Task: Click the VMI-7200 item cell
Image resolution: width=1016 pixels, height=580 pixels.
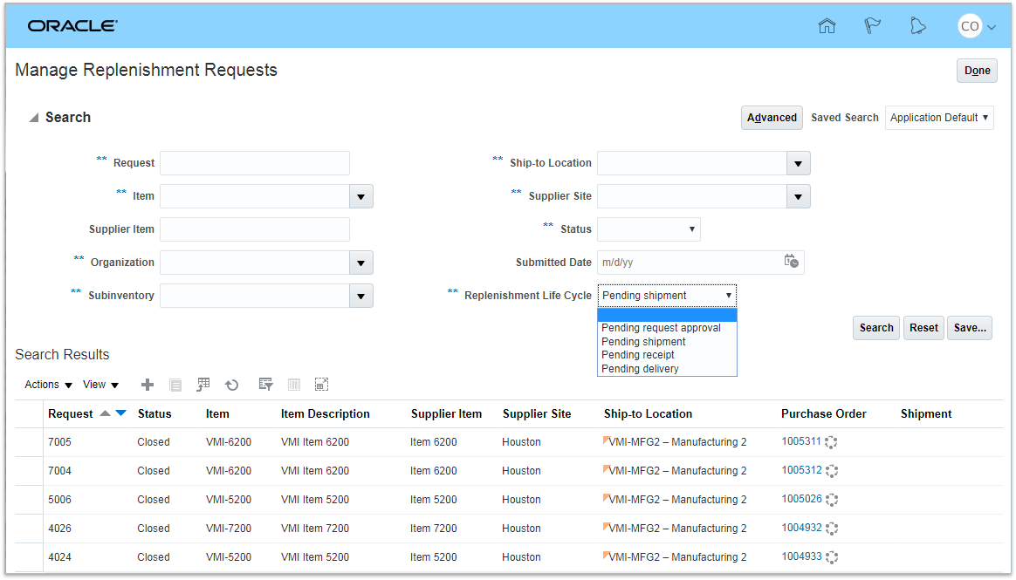Action: pos(229,529)
